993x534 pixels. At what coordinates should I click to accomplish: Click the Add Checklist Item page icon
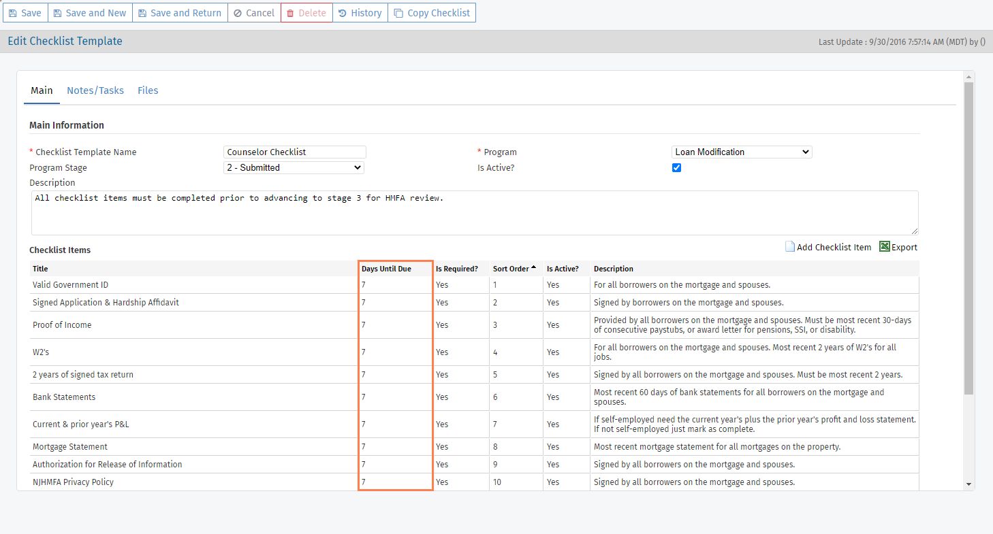click(x=790, y=246)
